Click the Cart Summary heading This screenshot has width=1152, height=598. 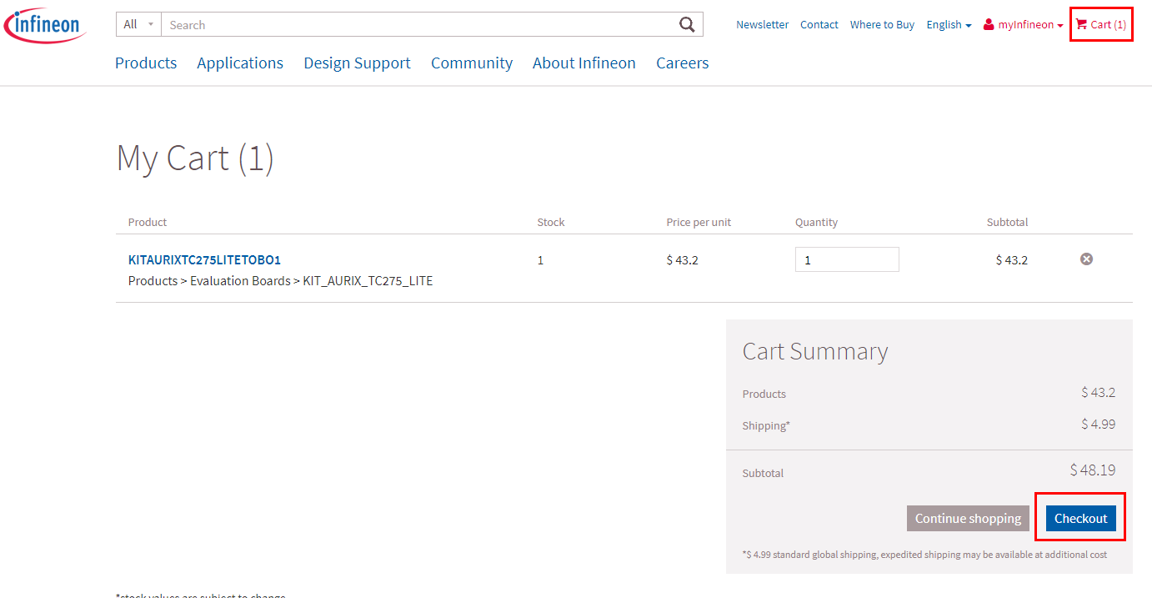tap(815, 351)
